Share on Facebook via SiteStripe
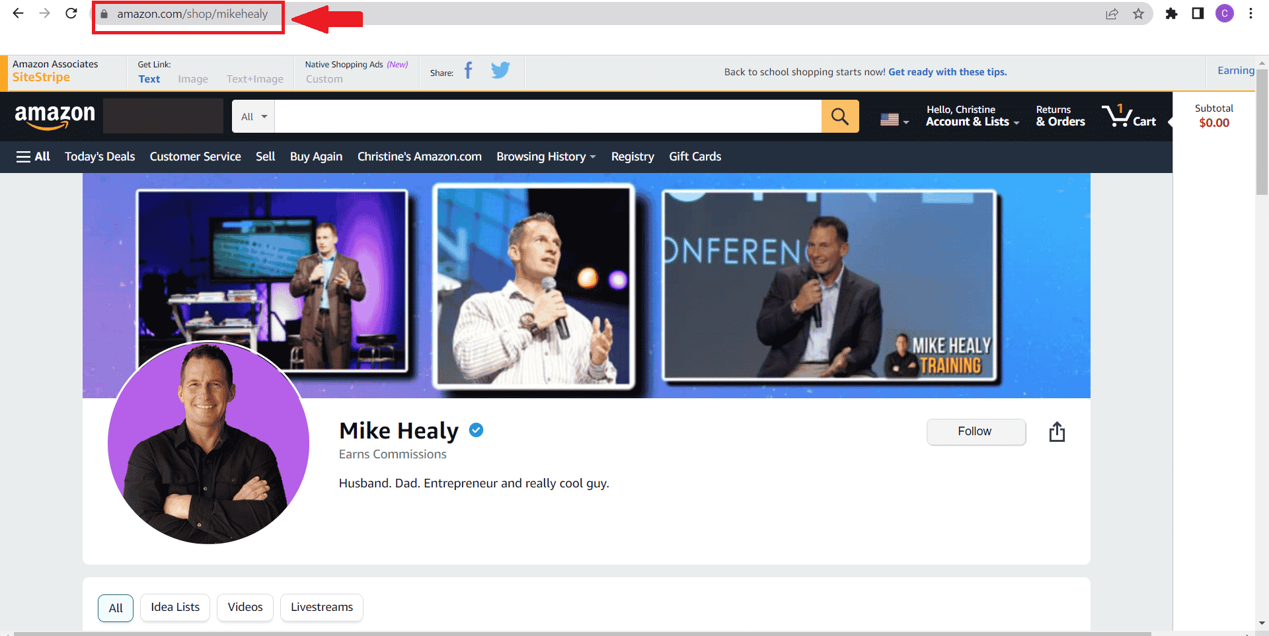The height and width of the screenshot is (636, 1269). pyautogui.click(x=469, y=70)
